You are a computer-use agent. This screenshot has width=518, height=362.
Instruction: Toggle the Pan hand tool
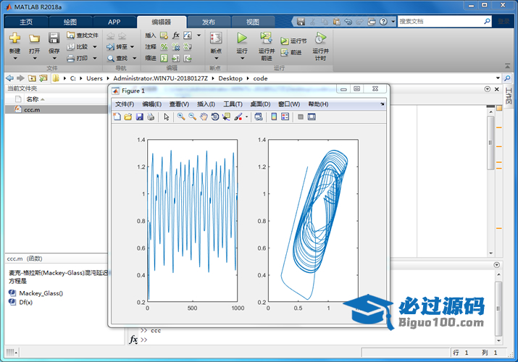[x=204, y=117]
